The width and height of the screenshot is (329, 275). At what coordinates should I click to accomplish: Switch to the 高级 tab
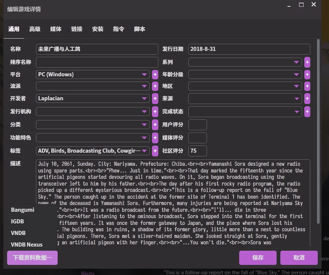pos(35,29)
